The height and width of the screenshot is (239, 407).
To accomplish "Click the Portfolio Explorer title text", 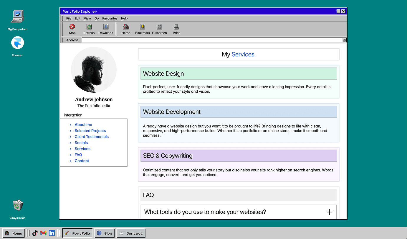I will [80, 11].
